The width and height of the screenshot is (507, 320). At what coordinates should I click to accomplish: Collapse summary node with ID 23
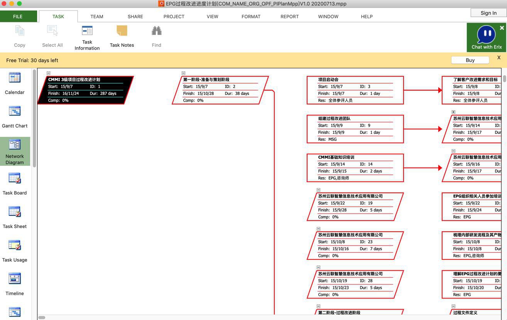pos(319,229)
